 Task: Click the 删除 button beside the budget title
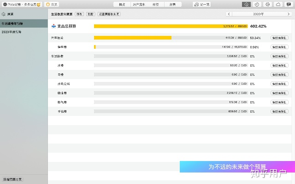(x=91, y=14)
